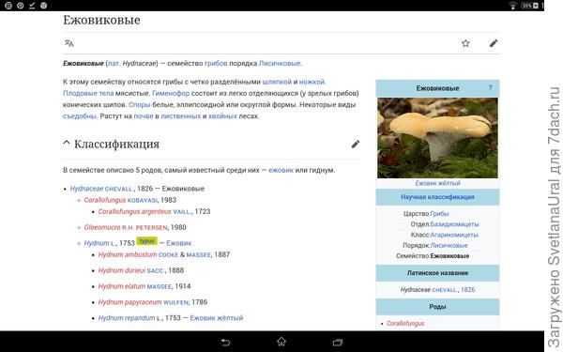Open the 'шляпкой' link
This screenshot has height=352, width=563.
[x=277, y=82]
